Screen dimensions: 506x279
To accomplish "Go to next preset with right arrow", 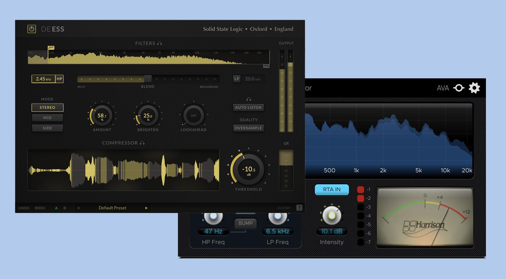I will [146, 208].
